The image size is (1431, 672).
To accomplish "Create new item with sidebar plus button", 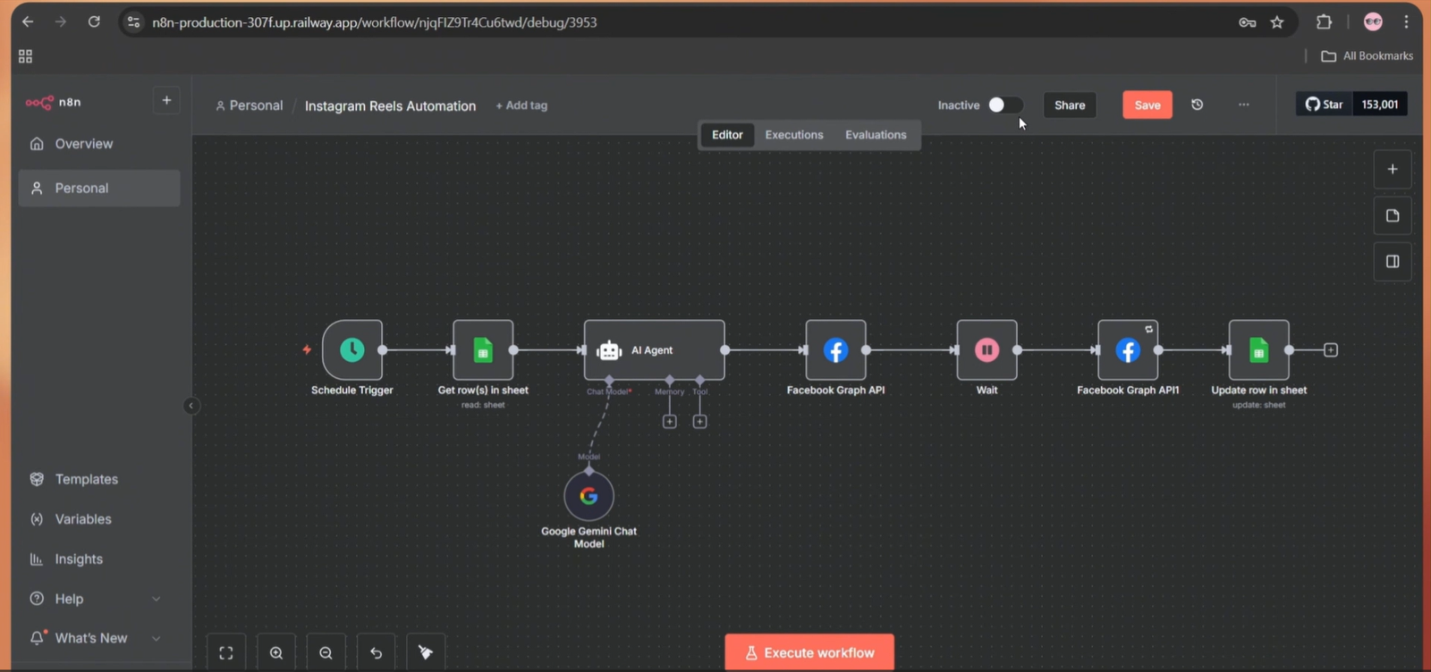I will click(166, 100).
